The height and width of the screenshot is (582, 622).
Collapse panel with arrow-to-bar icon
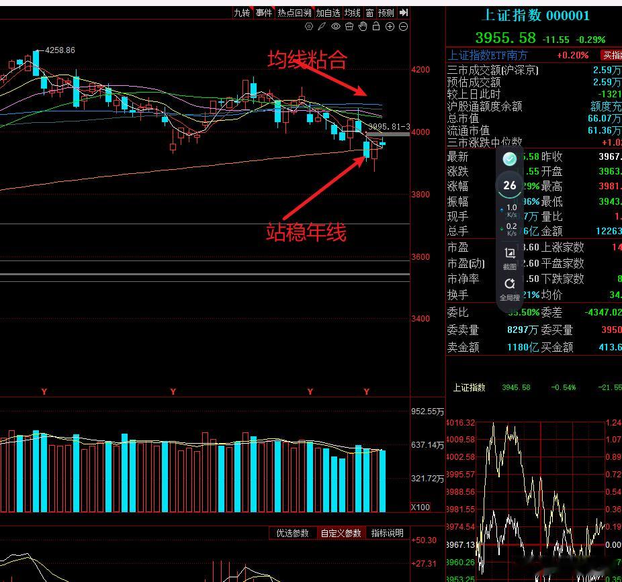[404, 13]
